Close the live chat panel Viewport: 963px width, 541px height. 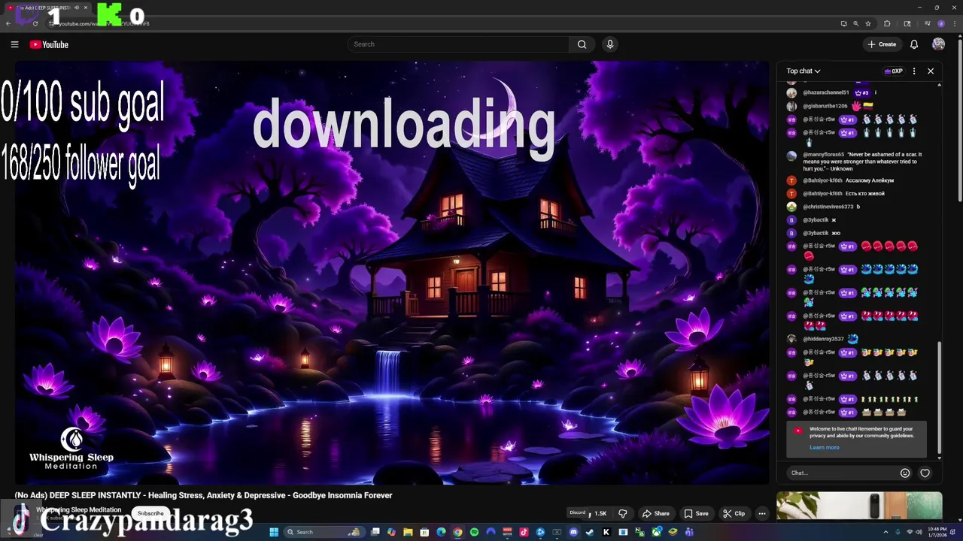pyautogui.click(x=931, y=71)
